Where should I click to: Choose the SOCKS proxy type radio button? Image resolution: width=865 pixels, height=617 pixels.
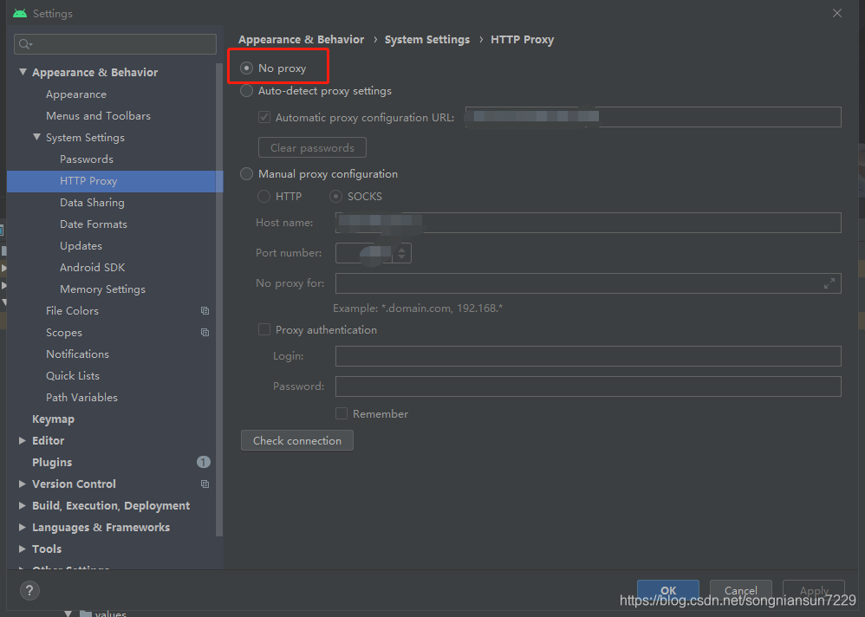[336, 197]
